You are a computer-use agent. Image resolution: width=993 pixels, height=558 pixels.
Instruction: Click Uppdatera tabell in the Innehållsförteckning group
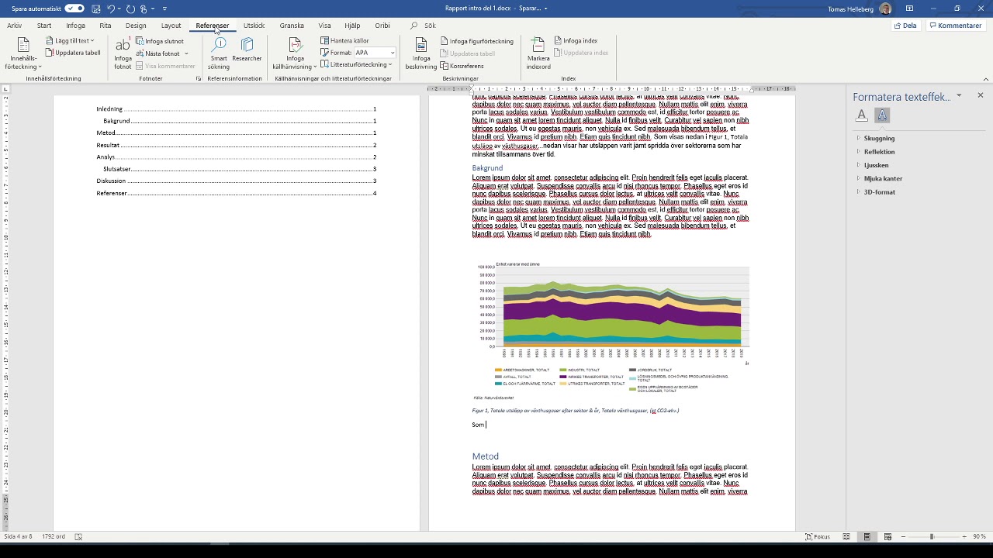click(73, 53)
